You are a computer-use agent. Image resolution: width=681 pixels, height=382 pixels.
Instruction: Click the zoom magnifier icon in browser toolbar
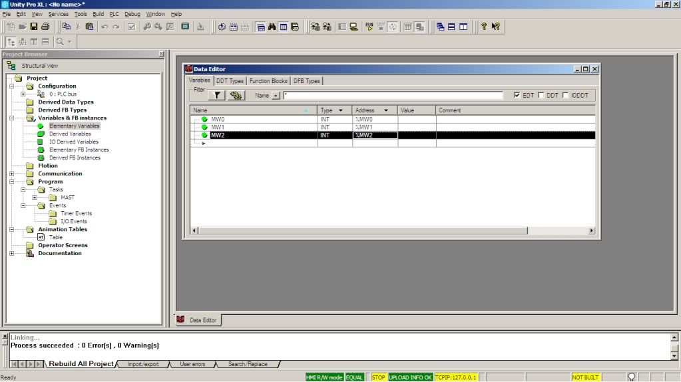(x=60, y=42)
